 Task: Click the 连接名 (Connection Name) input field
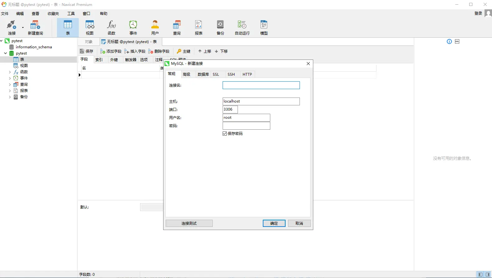tap(261, 85)
